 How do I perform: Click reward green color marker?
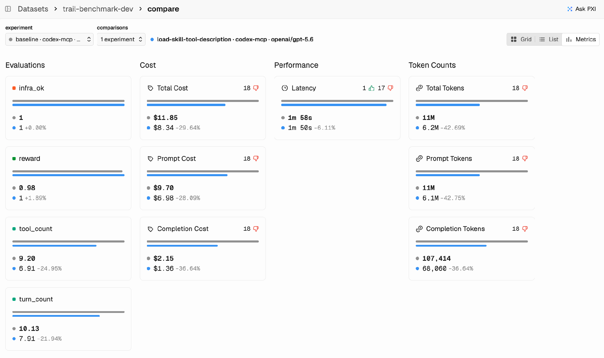click(x=14, y=159)
